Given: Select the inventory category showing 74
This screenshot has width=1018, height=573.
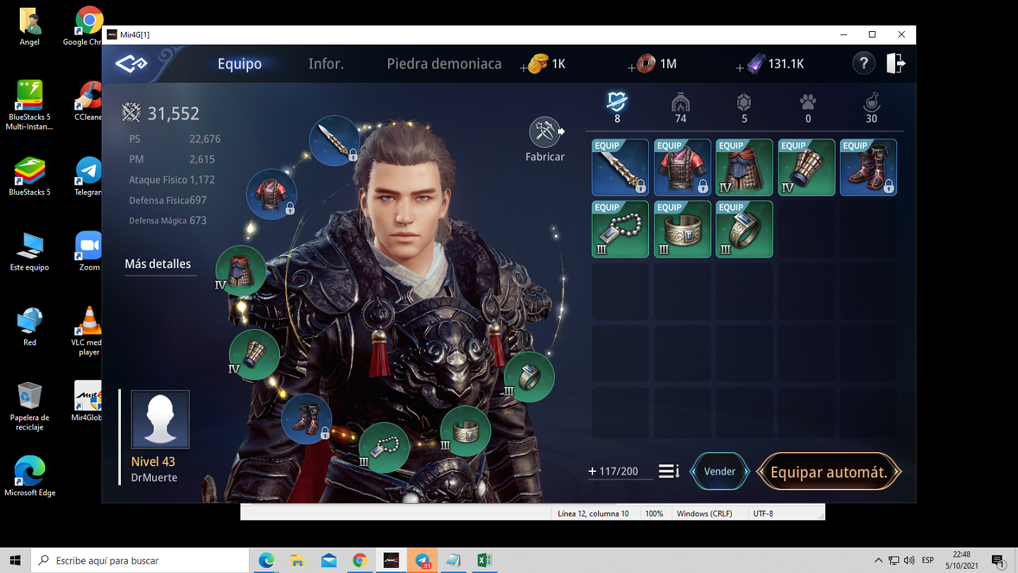Looking at the screenshot, I should (680, 108).
